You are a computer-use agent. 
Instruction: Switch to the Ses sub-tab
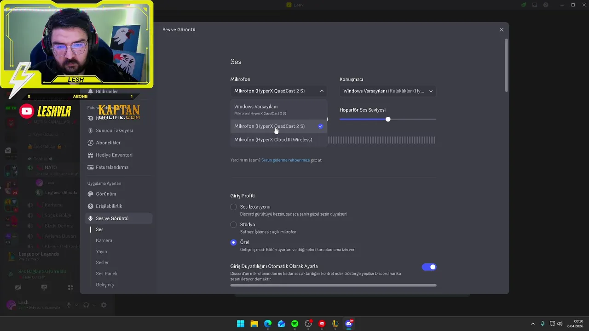(x=99, y=229)
